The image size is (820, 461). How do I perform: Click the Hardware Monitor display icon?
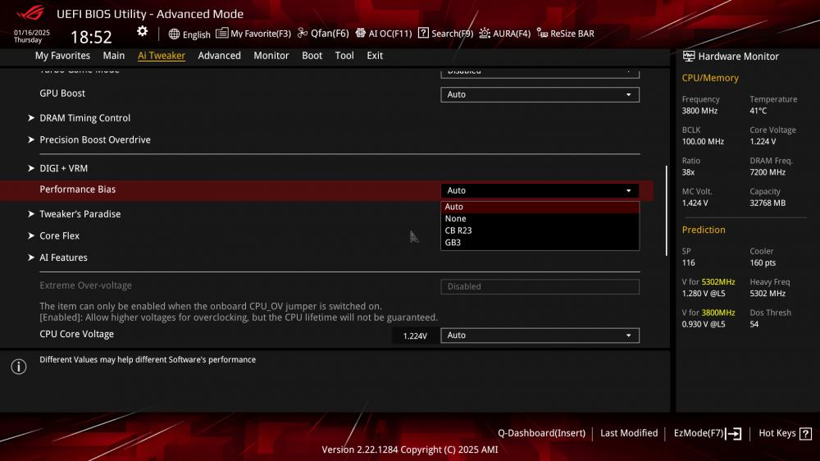click(689, 56)
